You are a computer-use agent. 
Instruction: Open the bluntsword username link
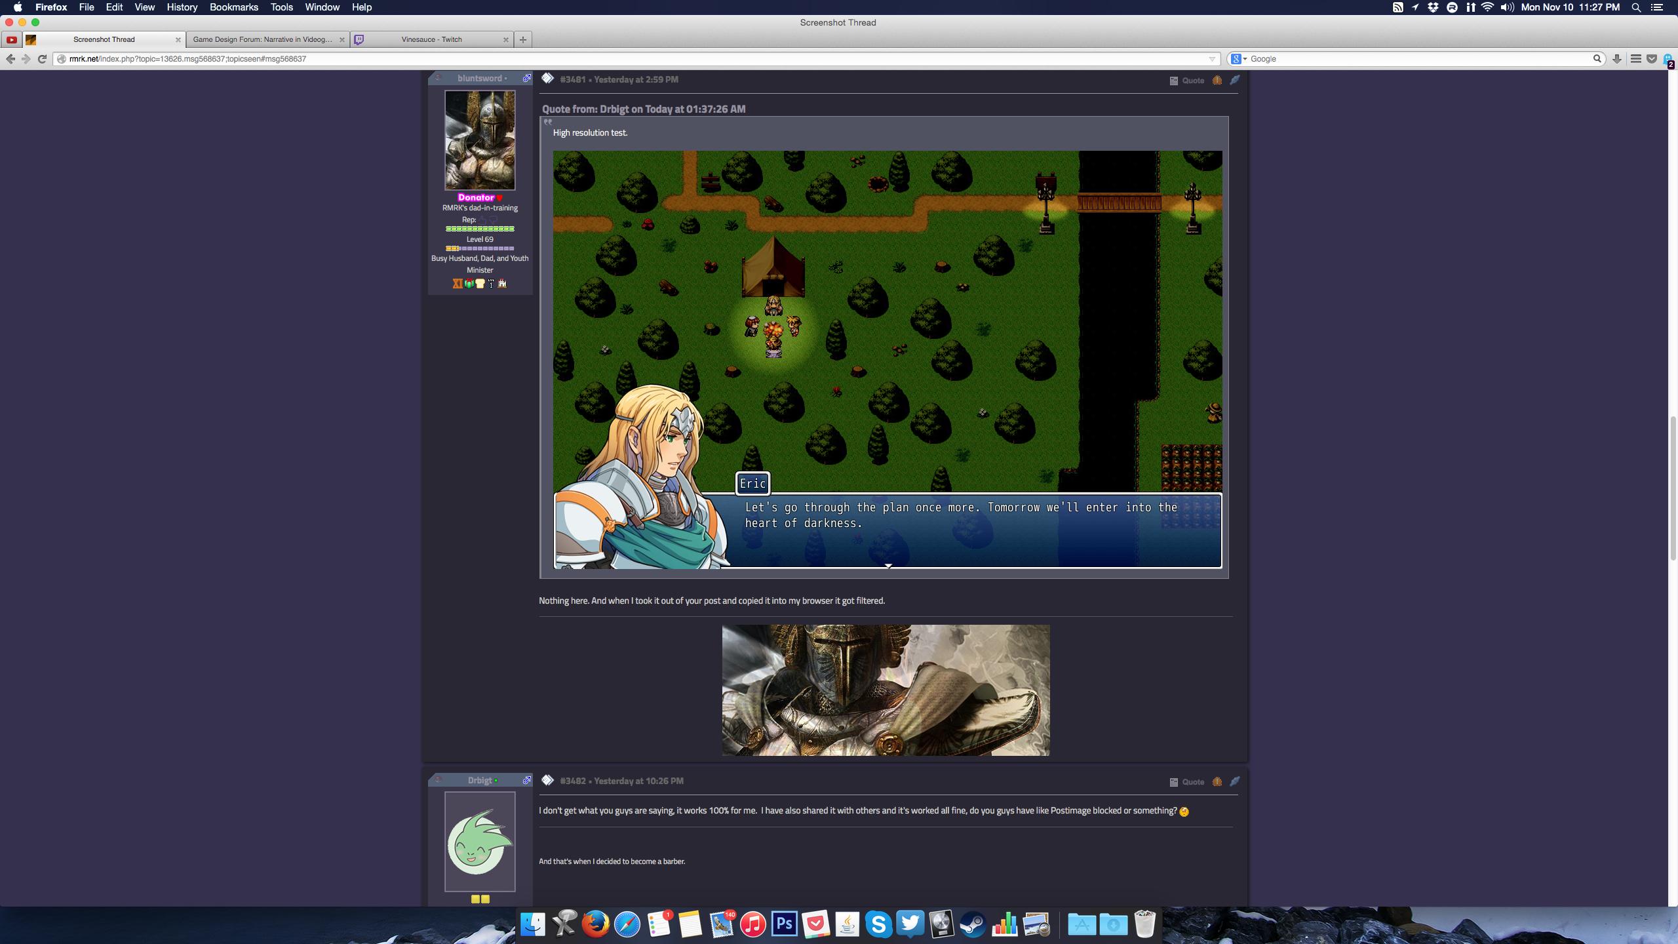(479, 78)
